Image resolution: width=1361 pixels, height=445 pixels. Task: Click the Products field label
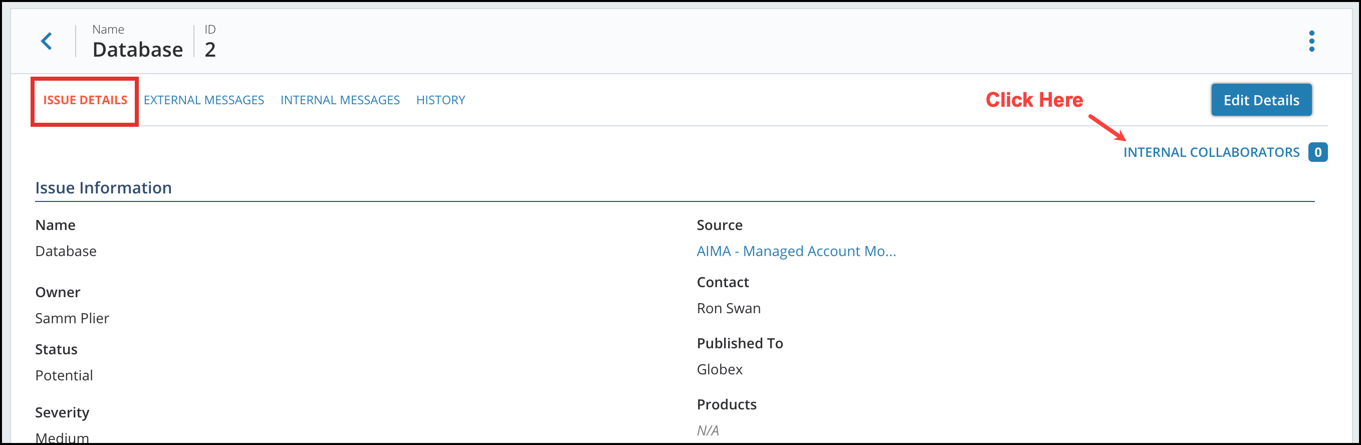pyautogui.click(x=727, y=404)
